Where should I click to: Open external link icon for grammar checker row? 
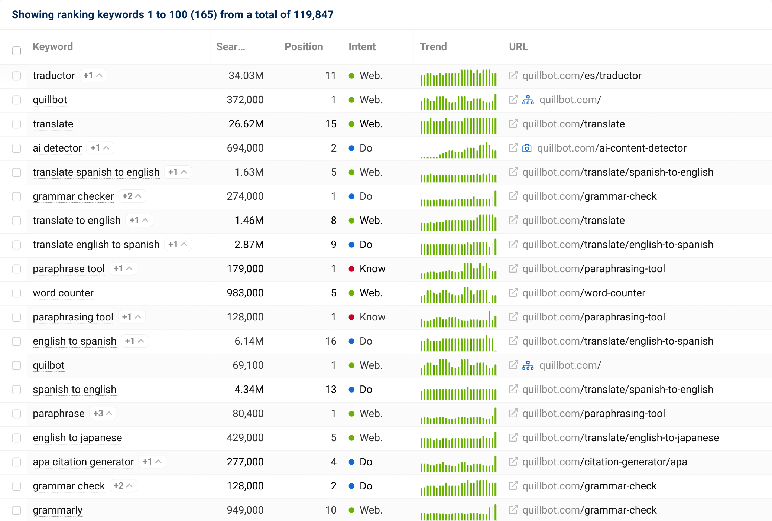pyautogui.click(x=513, y=196)
